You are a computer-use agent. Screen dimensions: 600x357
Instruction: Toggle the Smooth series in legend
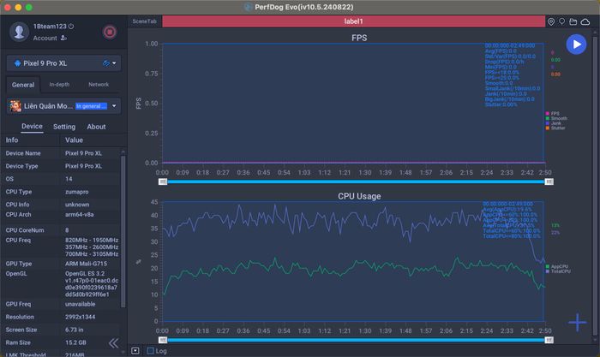point(556,118)
